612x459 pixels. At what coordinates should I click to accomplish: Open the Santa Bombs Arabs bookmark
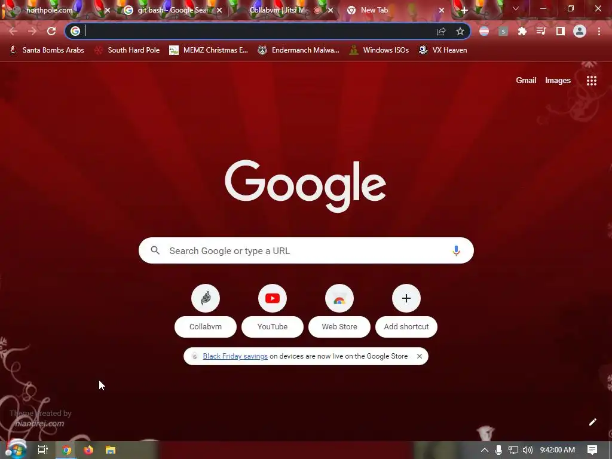point(47,50)
